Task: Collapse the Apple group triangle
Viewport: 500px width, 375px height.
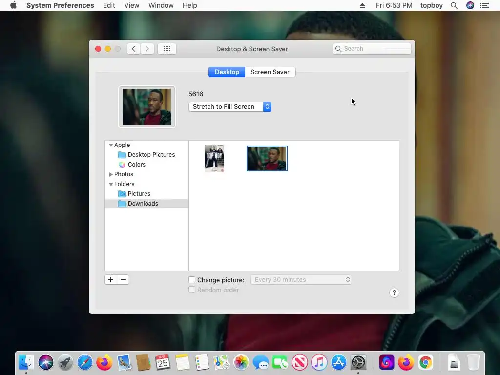Action: pyautogui.click(x=111, y=145)
